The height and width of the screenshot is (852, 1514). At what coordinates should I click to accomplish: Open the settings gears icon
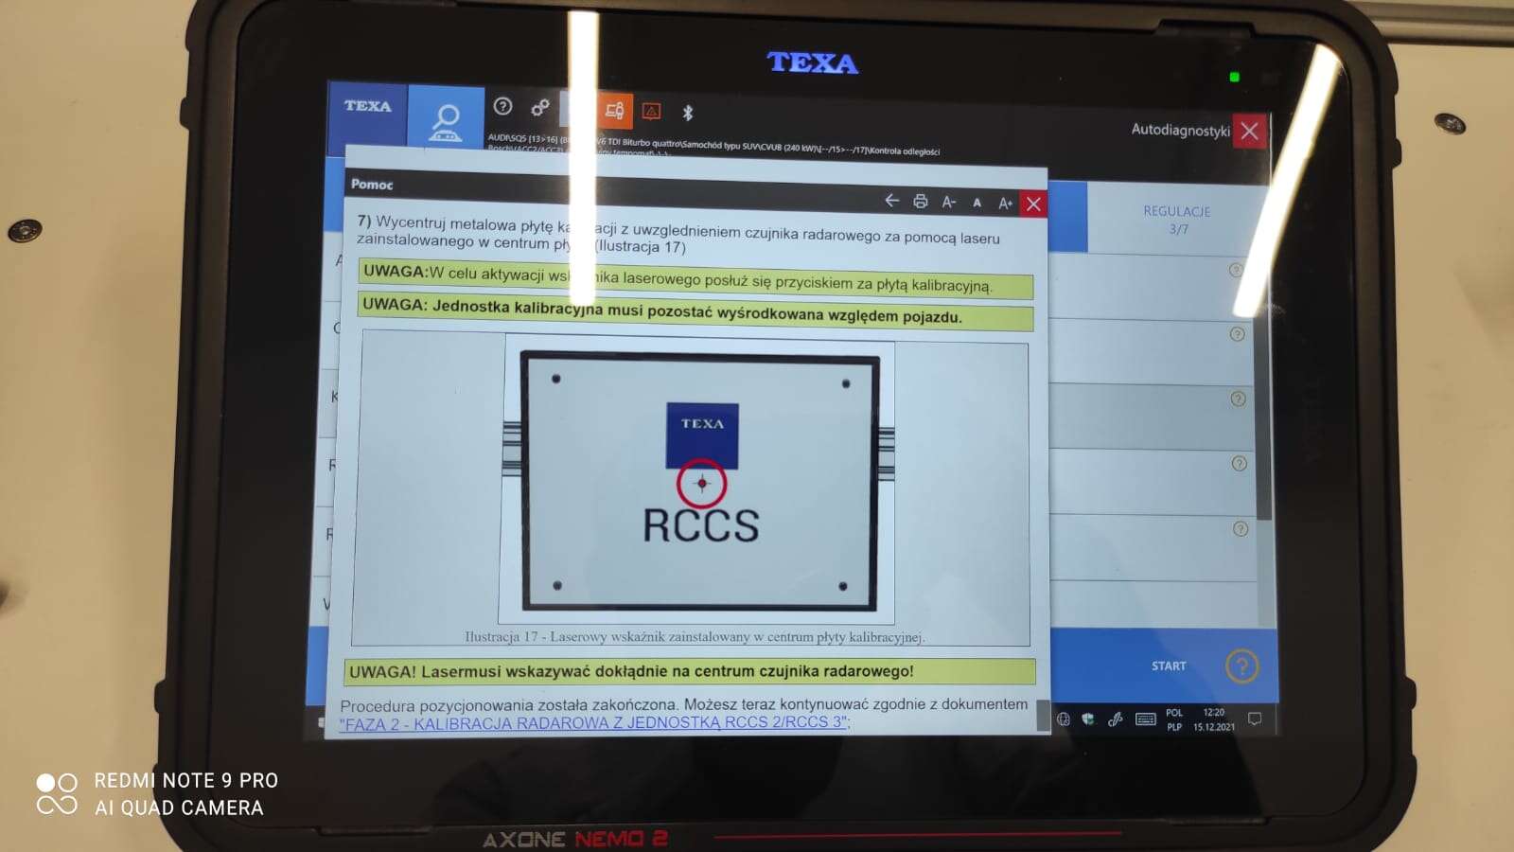click(539, 108)
